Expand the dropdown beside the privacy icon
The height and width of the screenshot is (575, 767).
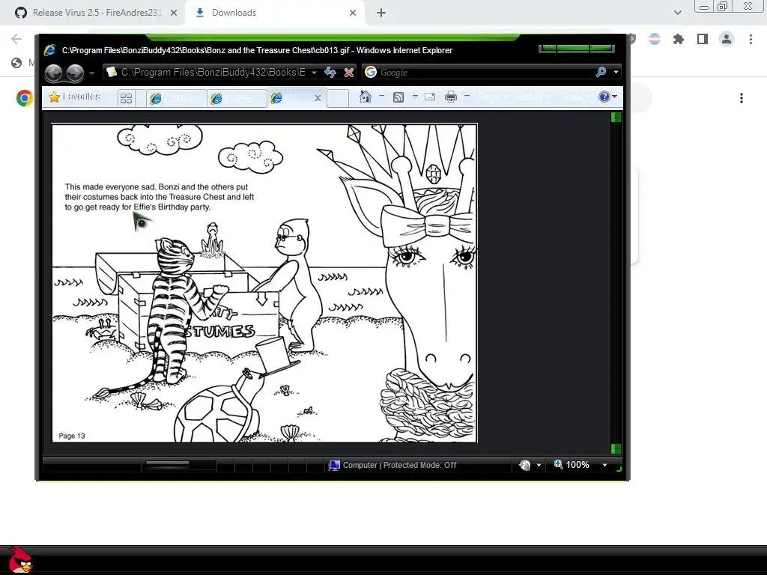[539, 465]
